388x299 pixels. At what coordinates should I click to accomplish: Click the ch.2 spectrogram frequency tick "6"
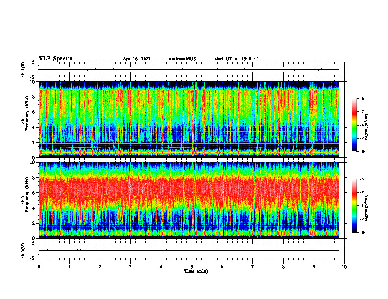34,193
